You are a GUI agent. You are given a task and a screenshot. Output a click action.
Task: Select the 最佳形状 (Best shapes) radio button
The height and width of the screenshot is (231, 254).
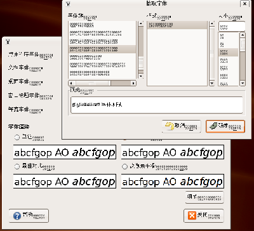17,166
